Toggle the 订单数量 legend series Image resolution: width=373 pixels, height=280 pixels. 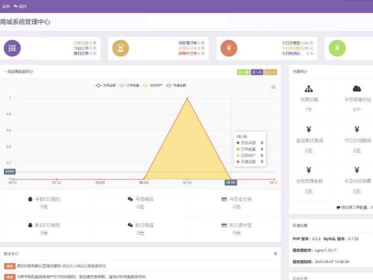coord(129,85)
